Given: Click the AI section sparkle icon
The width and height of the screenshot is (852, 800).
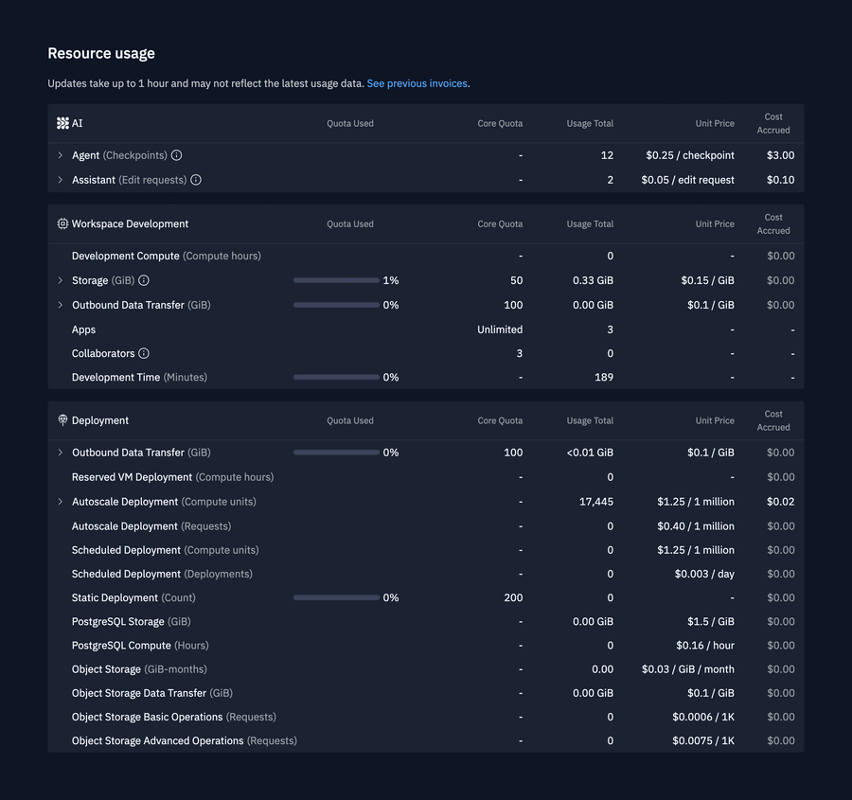Looking at the screenshot, I should coord(62,123).
